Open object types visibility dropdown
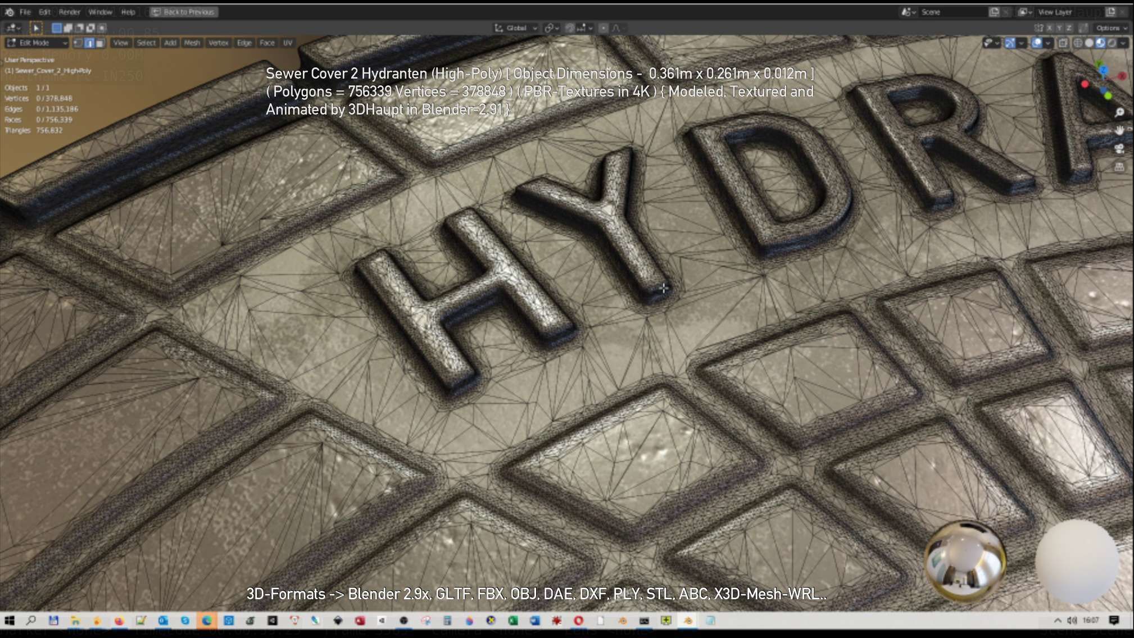 tap(991, 43)
